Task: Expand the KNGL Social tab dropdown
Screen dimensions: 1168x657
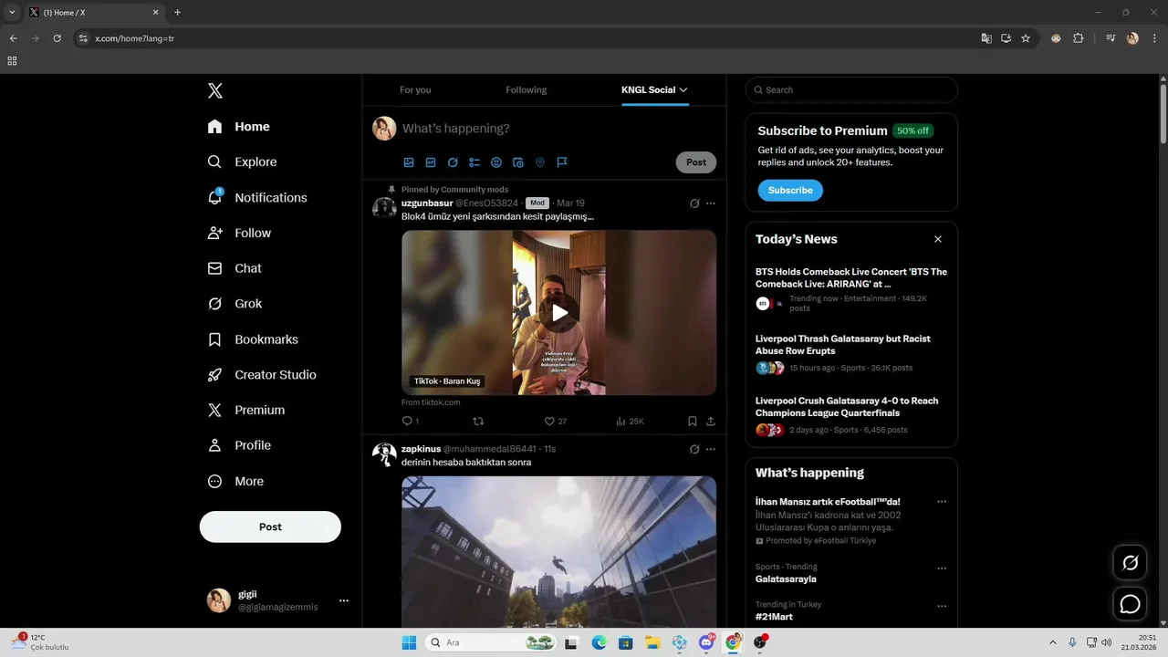Action: point(683,90)
